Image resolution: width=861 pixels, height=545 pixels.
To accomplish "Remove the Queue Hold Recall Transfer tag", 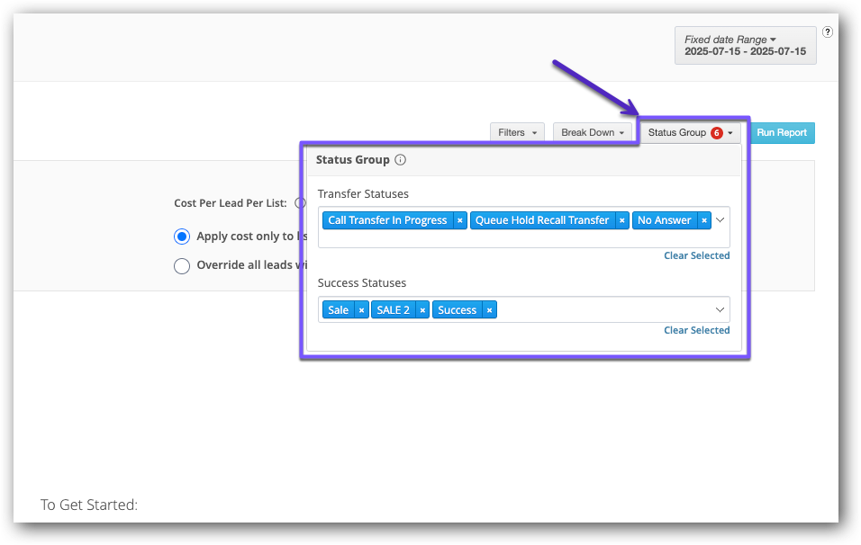I will 621,220.
